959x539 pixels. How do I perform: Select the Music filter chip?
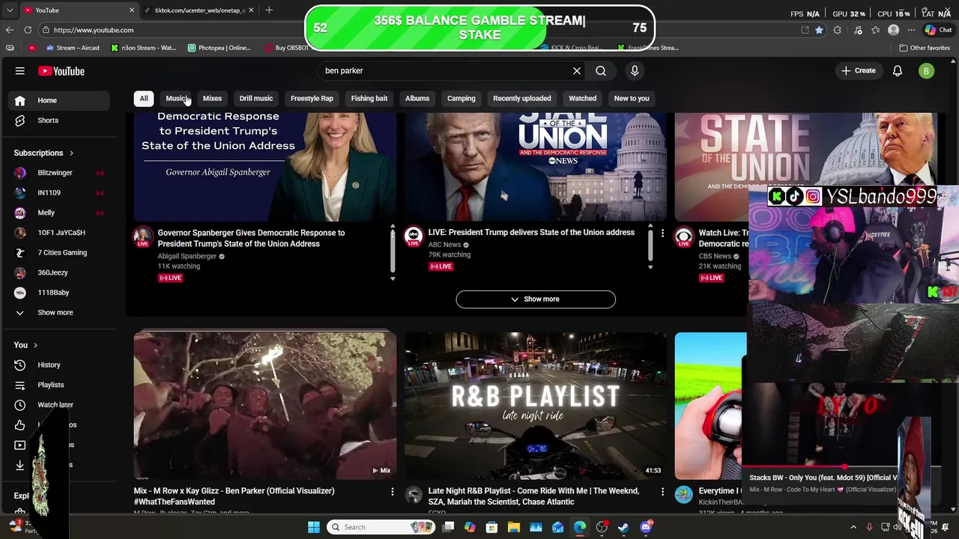(x=178, y=99)
